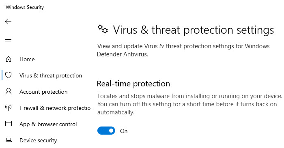Click the Device security laptop icon
284x148 pixels.
point(9,140)
